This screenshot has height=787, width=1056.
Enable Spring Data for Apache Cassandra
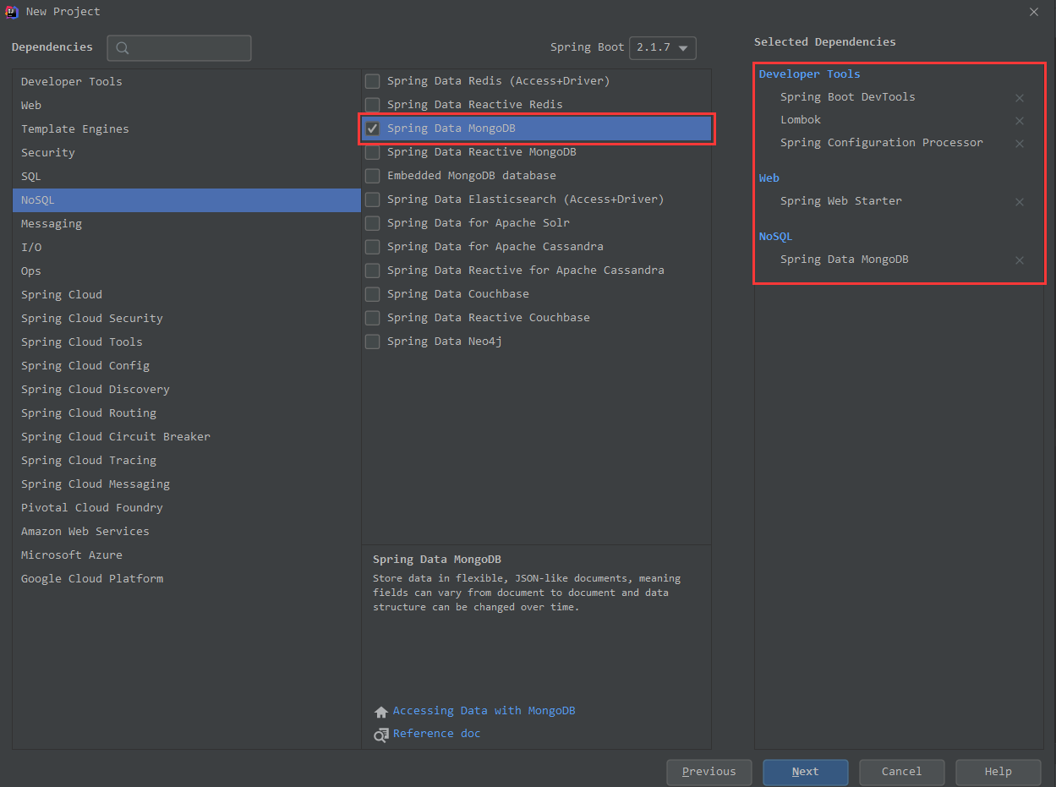pyautogui.click(x=372, y=247)
